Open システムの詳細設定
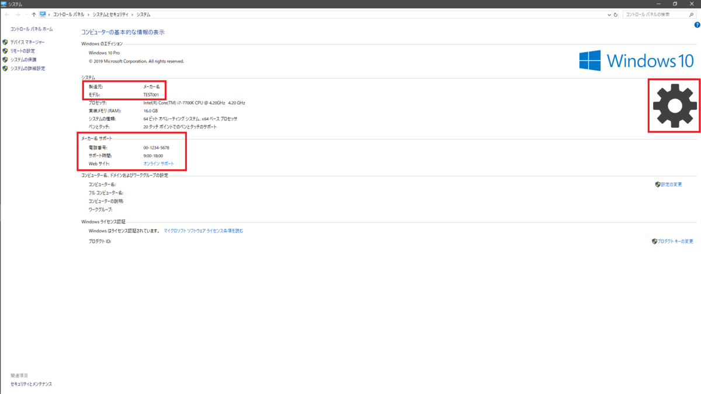The height and width of the screenshot is (394, 701). coord(27,68)
